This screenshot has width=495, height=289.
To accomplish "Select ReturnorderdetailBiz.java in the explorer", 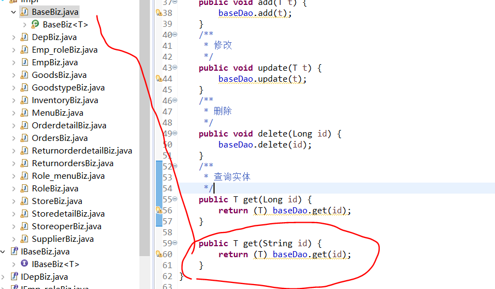I will click(82, 151).
